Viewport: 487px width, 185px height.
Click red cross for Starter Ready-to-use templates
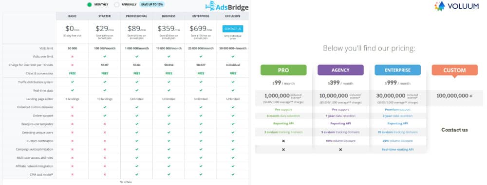pyautogui.click(x=105, y=124)
